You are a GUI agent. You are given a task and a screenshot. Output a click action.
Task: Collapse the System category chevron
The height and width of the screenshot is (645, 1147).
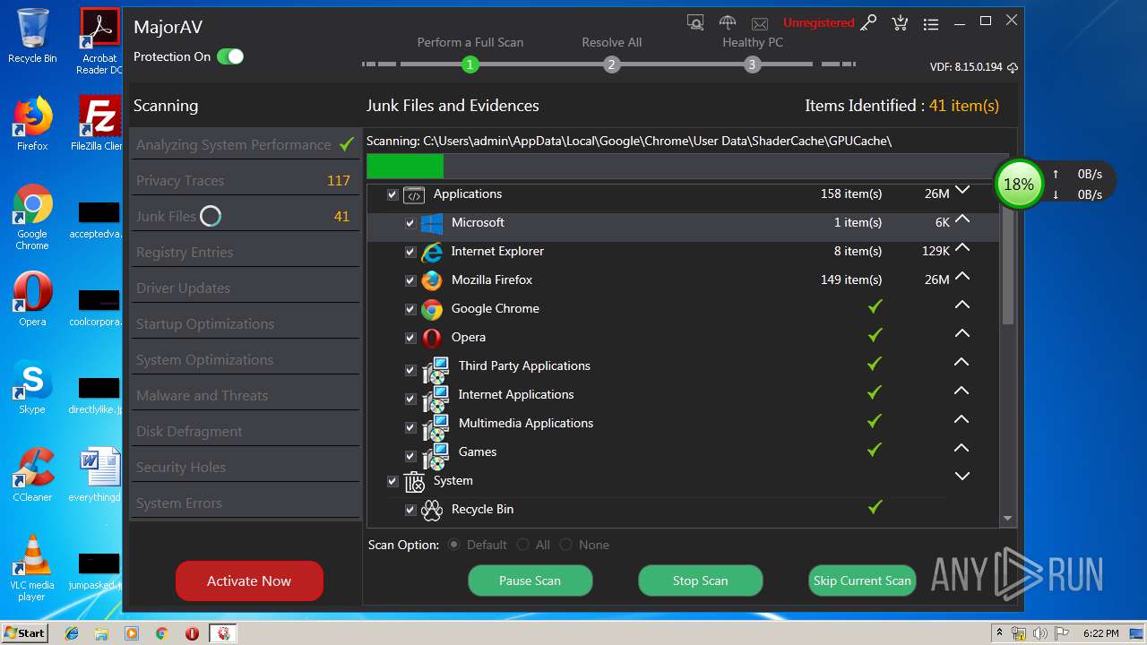pyautogui.click(x=962, y=477)
